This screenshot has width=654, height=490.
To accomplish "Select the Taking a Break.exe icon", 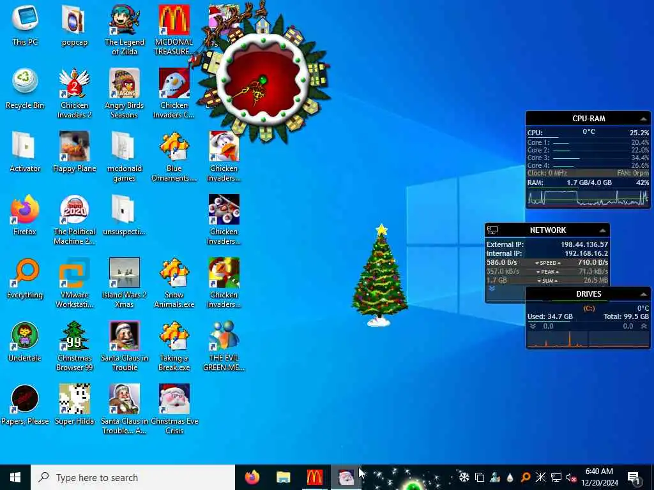I will coord(174,346).
